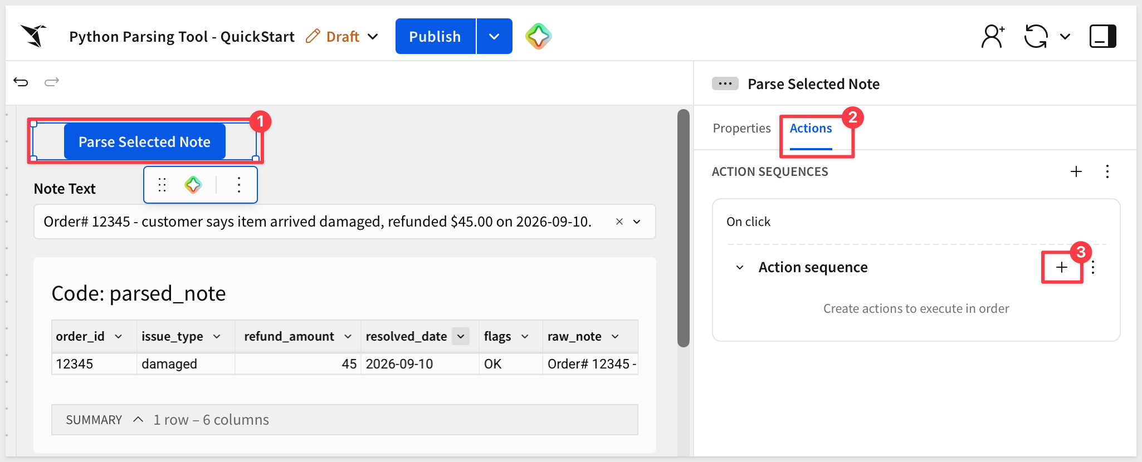Clear the Note Text selection with X
This screenshot has width=1142, height=462.
(x=619, y=222)
